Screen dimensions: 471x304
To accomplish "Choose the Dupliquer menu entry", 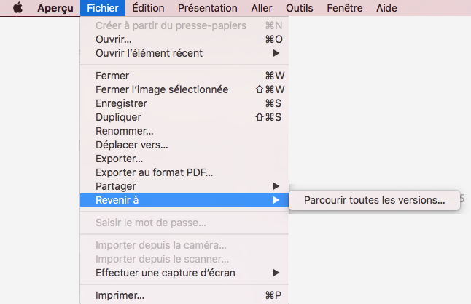I will pos(118,117).
